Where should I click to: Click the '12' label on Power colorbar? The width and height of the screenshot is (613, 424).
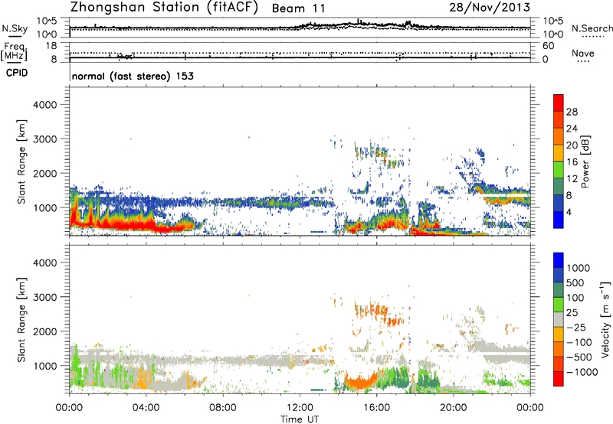coord(572,179)
